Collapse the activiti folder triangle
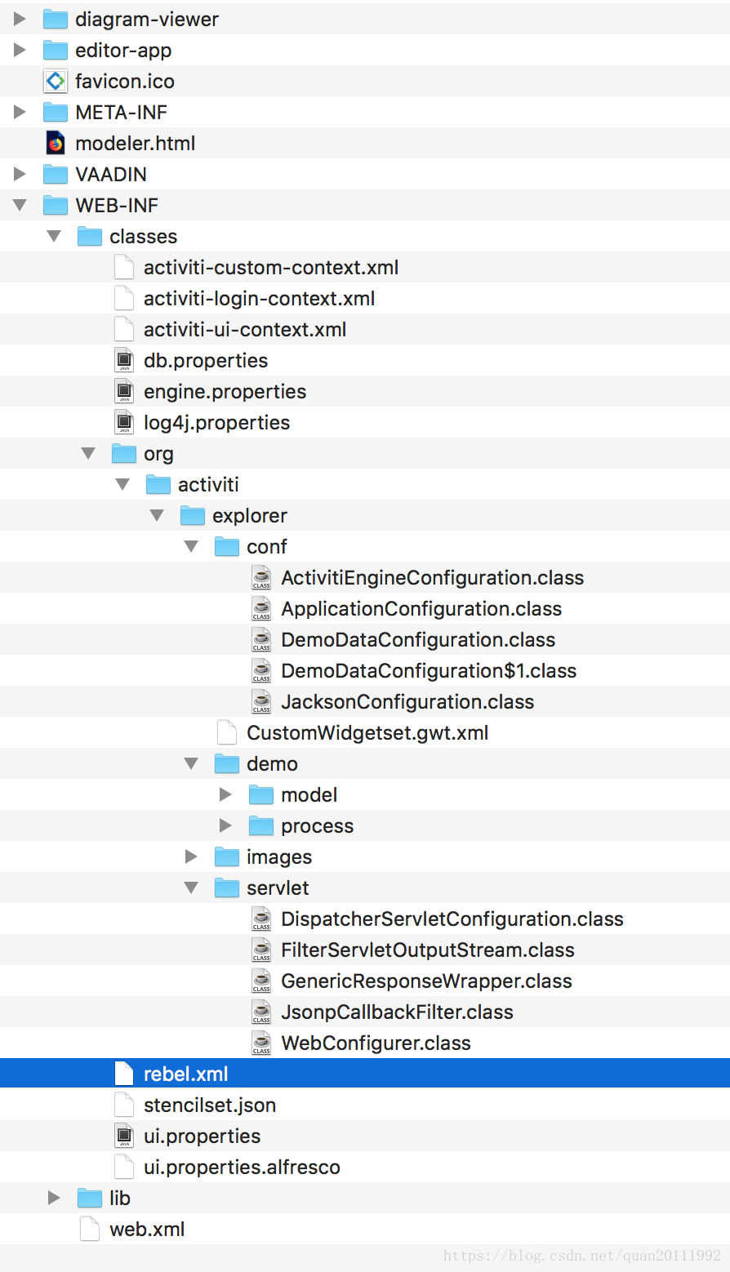The image size is (730, 1272). [123, 484]
